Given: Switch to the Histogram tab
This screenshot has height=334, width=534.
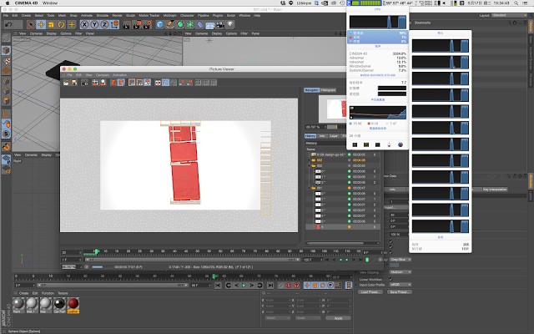Looking at the screenshot, I should (x=328, y=90).
